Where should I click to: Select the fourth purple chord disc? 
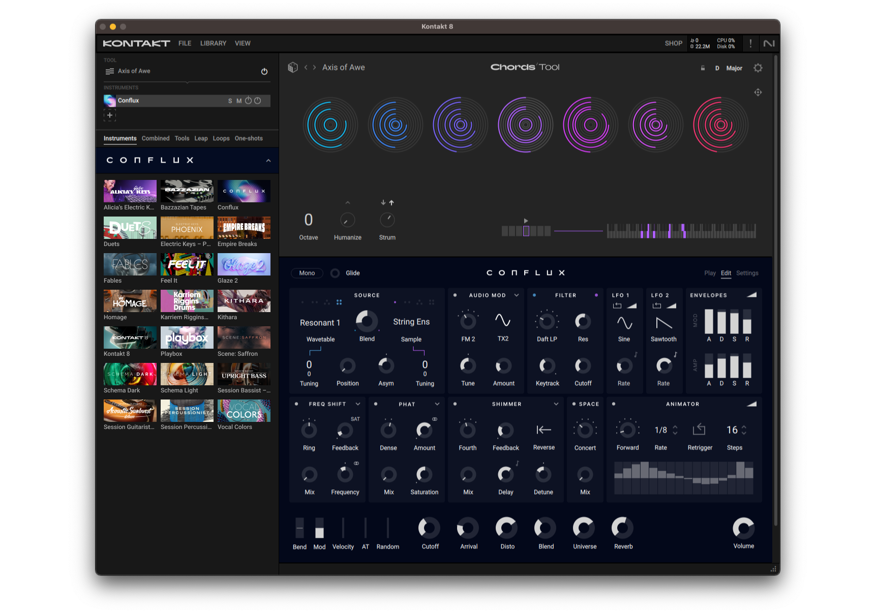click(x=526, y=125)
